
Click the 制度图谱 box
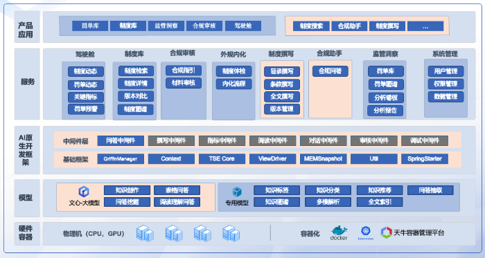pyautogui.click(x=136, y=109)
